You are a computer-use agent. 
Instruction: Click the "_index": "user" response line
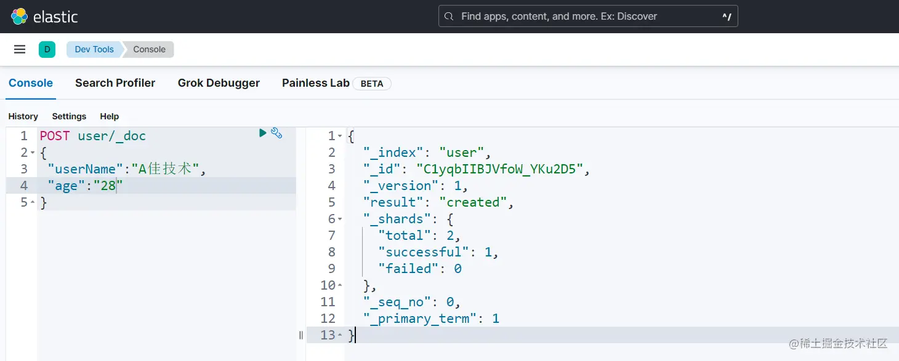click(x=427, y=153)
